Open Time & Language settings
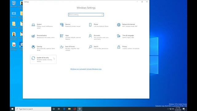 pos(129,37)
